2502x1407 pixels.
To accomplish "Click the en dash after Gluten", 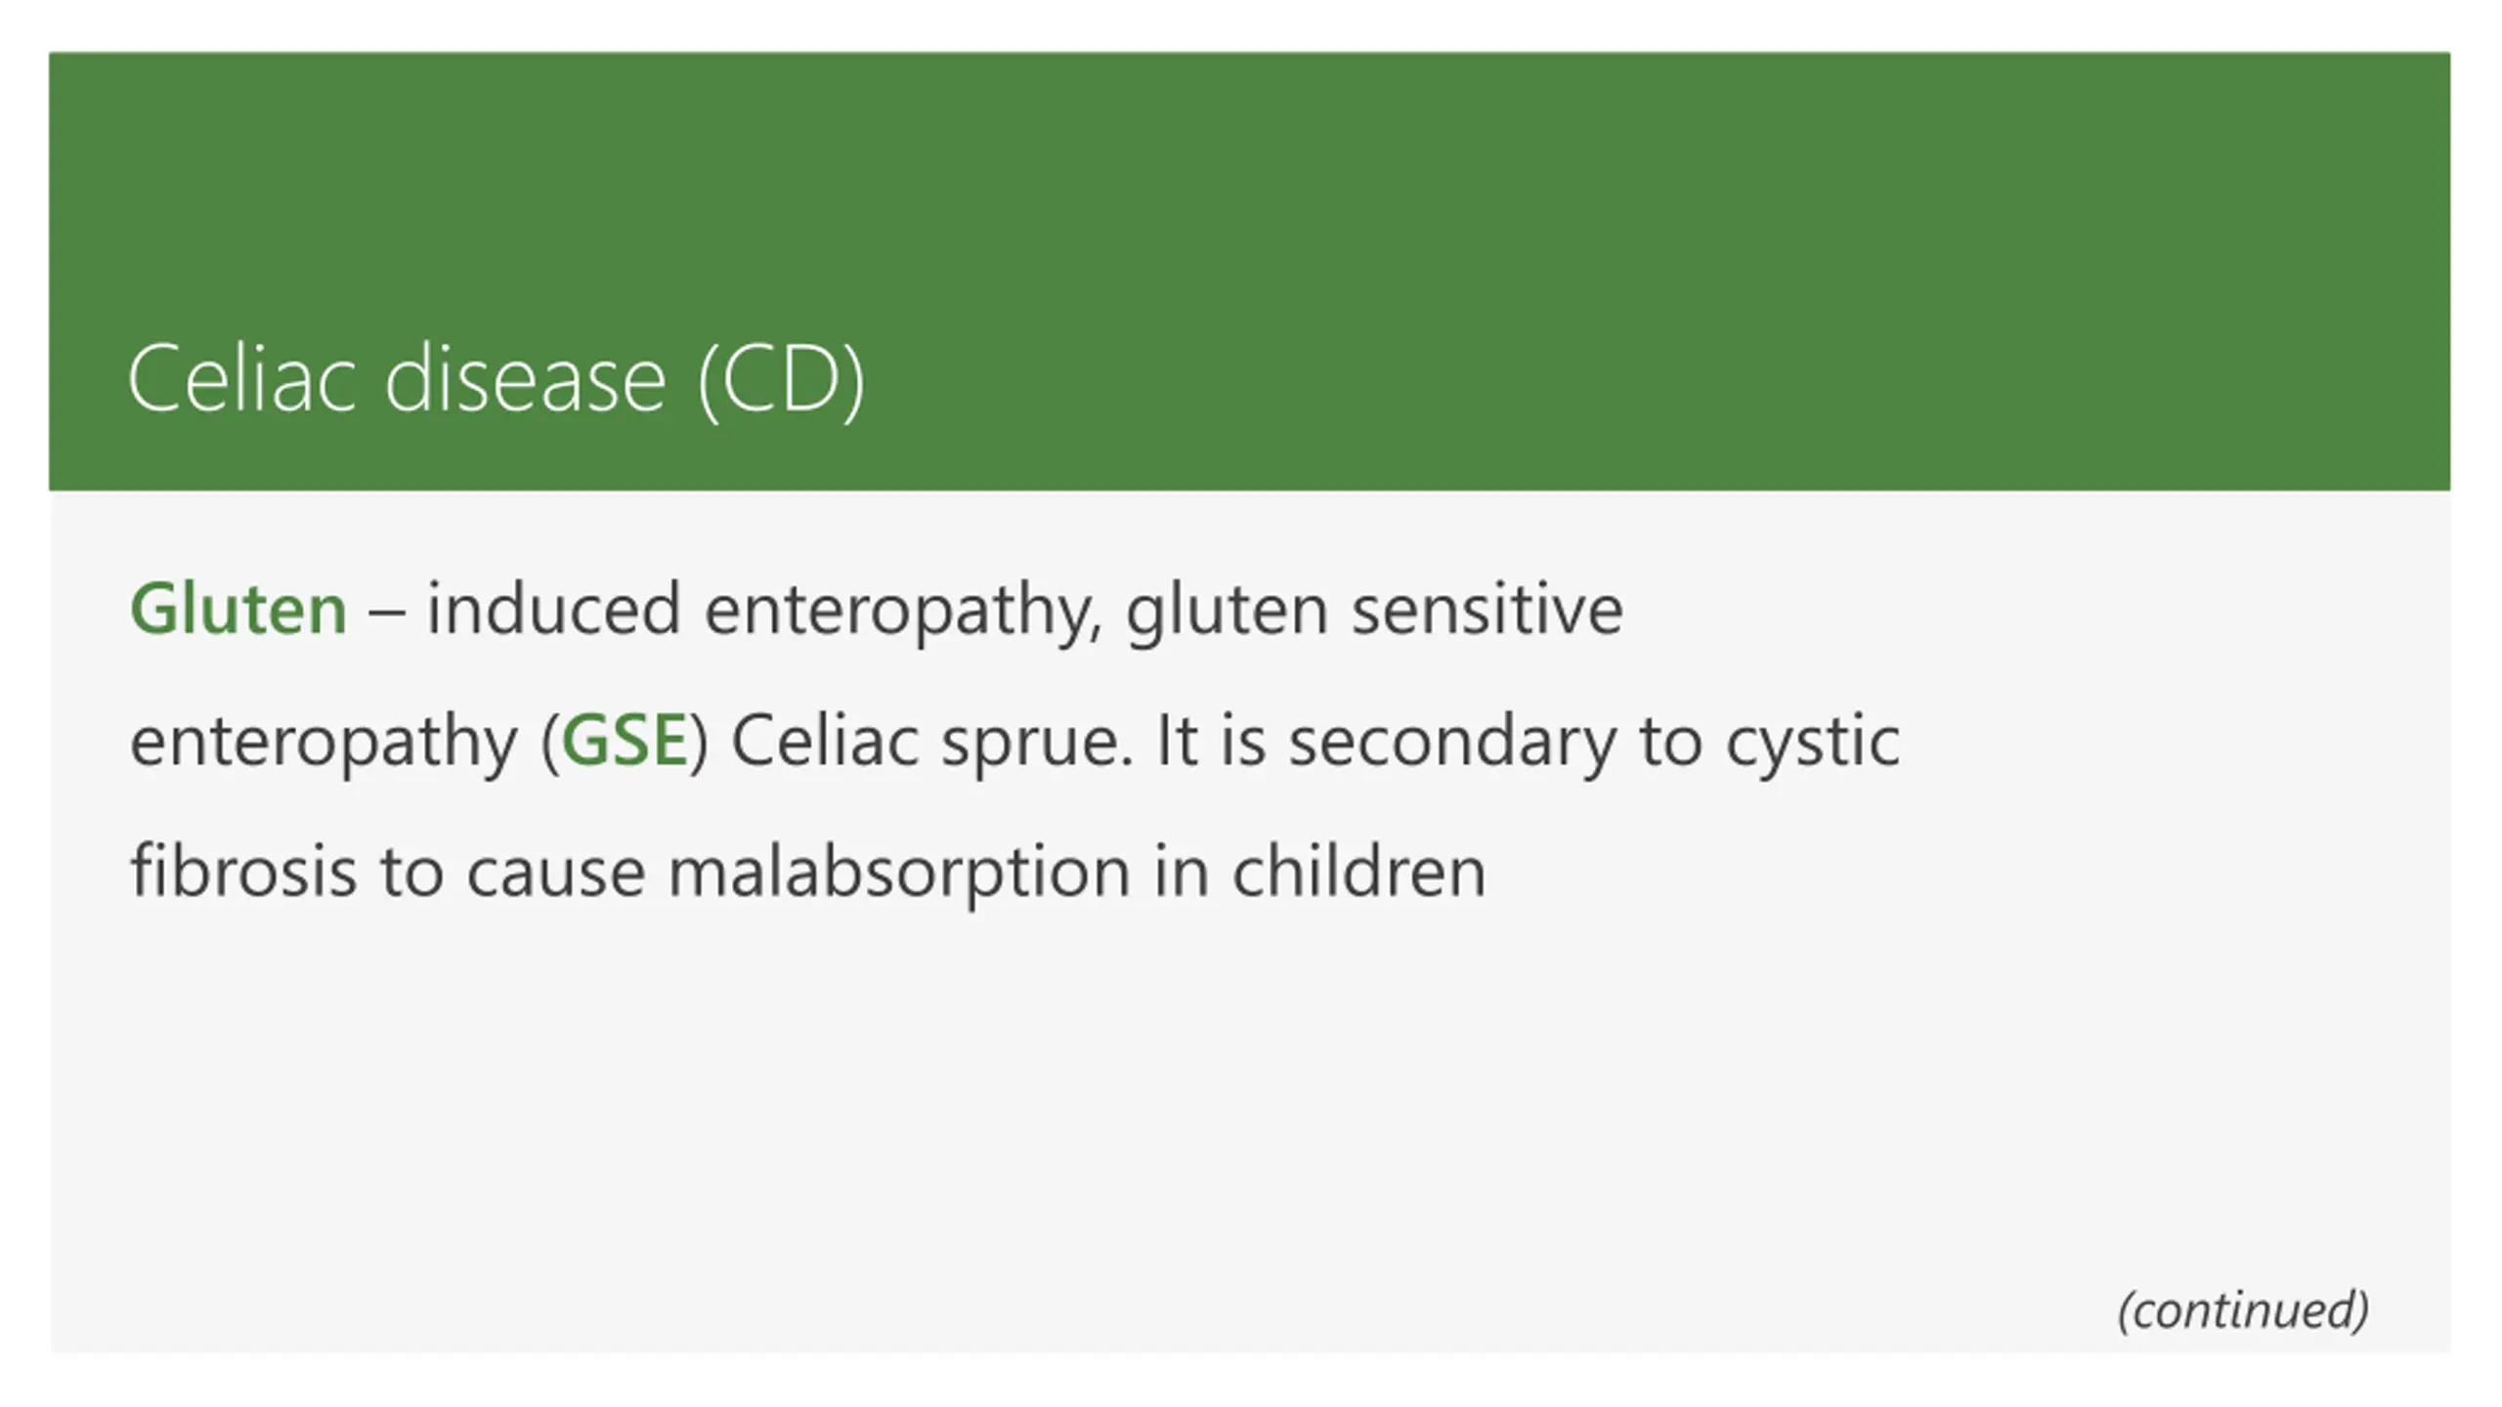I will (387, 613).
